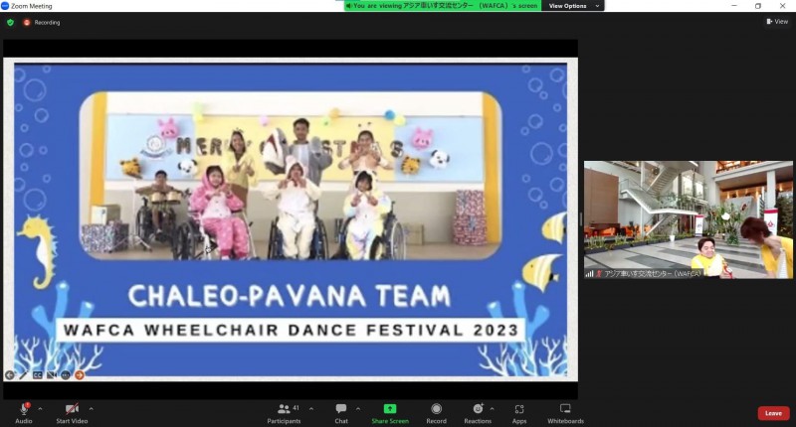
Task: Expand the Participants options caret
Action: 311,408
